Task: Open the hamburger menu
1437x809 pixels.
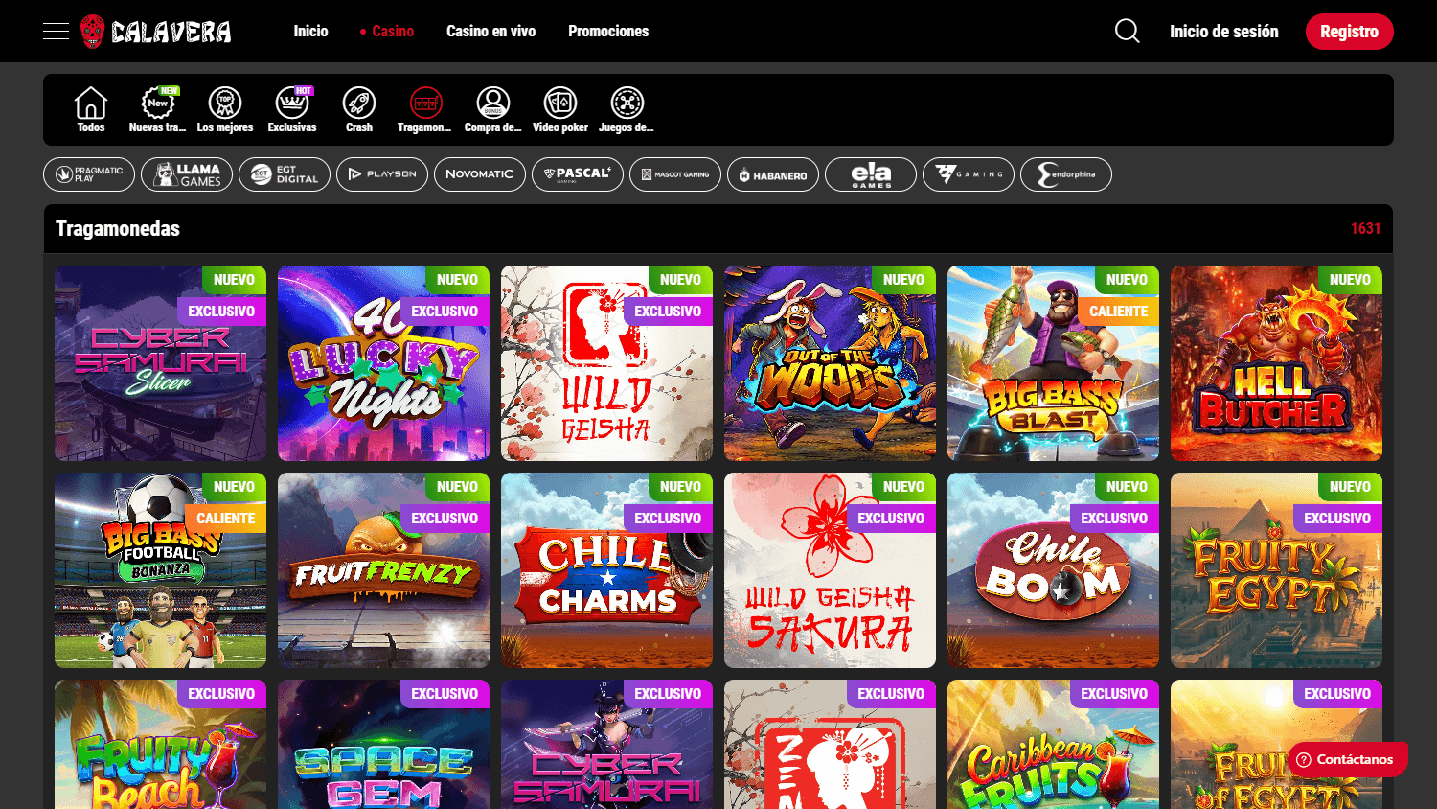Action: pyautogui.click(x=57, y=32)
